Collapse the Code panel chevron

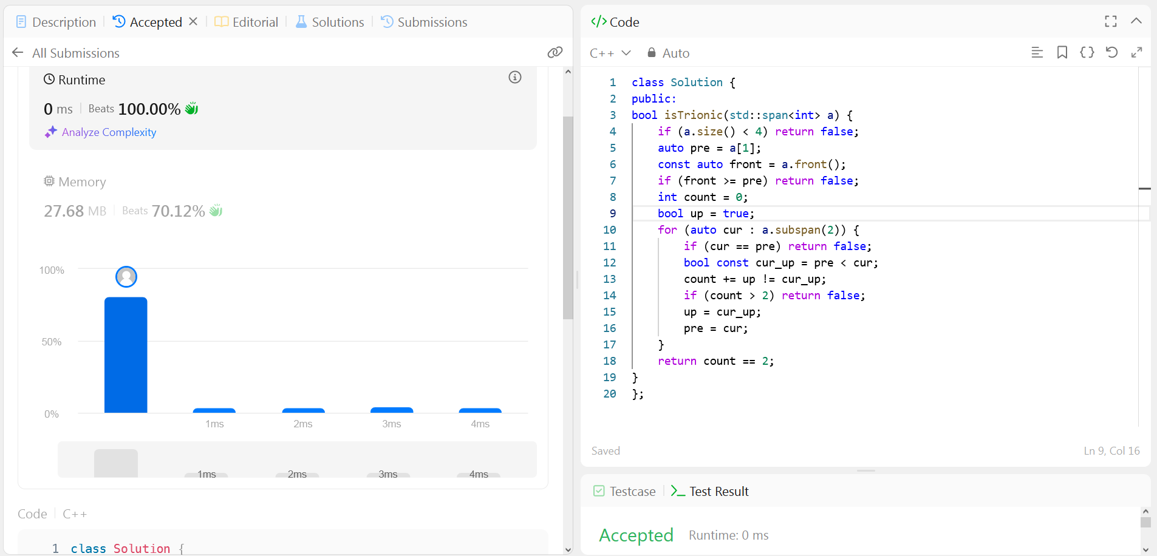point(1136,21)
